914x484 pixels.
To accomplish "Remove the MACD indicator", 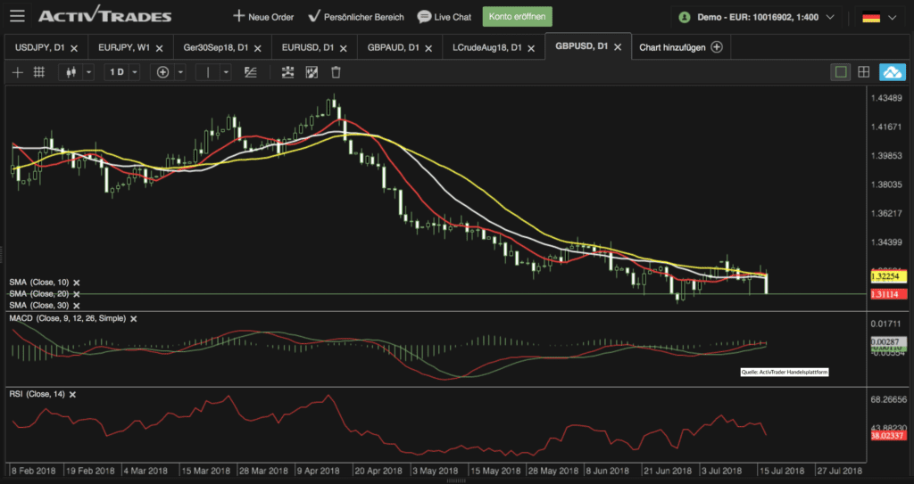I will pos(134,318).
